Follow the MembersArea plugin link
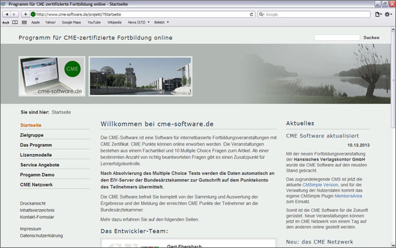The width and height of the screenshot is (396, 248). (x=348, y=196)
